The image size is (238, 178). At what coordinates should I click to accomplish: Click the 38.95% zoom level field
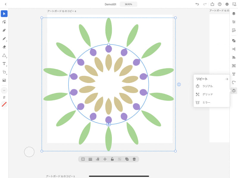click(129, 4)
